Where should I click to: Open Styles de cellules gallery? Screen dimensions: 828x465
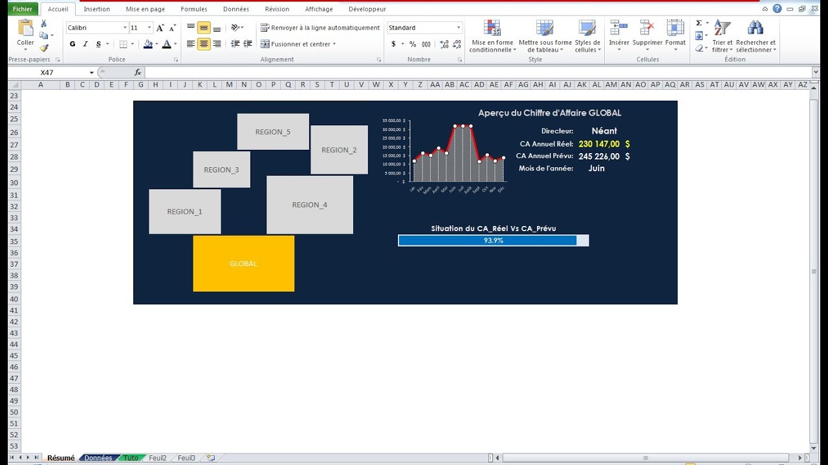click(x=587, y=37)
